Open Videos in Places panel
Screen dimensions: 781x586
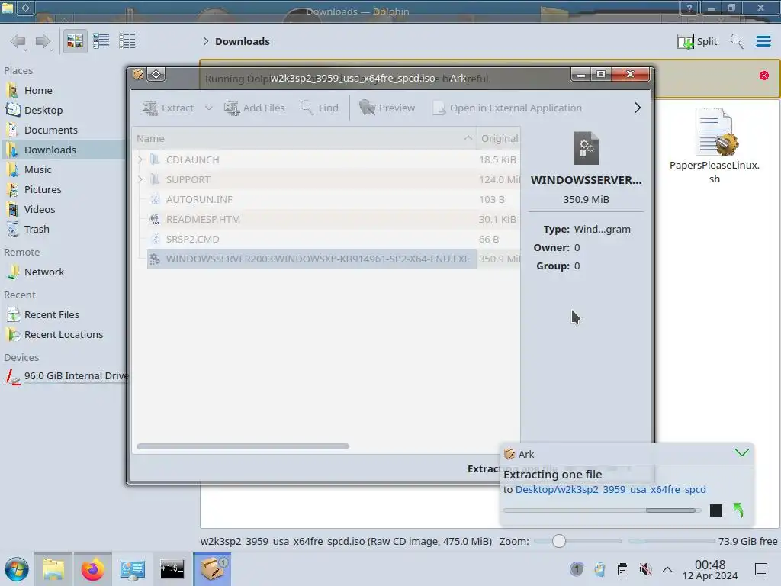40,210
